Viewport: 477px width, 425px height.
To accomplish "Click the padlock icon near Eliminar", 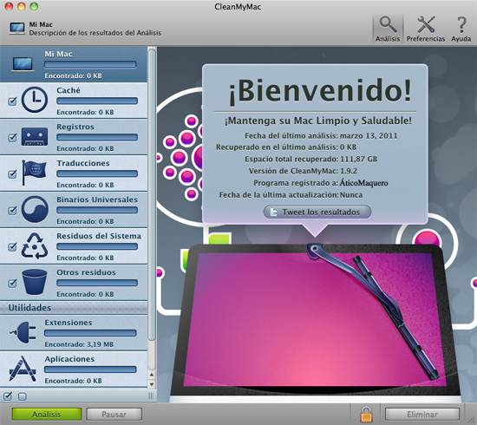I will (366, 414).
